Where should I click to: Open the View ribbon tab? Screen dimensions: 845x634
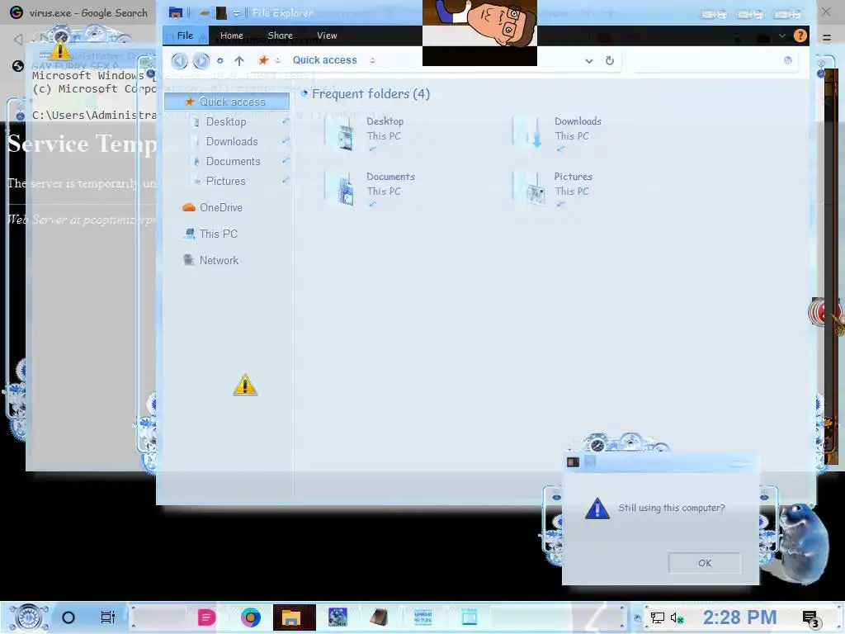pos(327,35)
